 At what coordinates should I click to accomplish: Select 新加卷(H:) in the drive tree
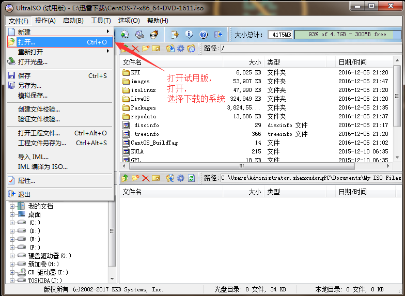tap(43, 264)
